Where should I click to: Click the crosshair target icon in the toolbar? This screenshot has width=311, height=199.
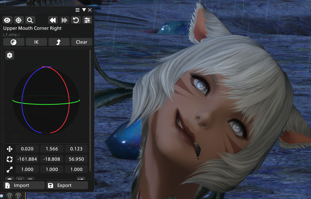click(19, 20)
